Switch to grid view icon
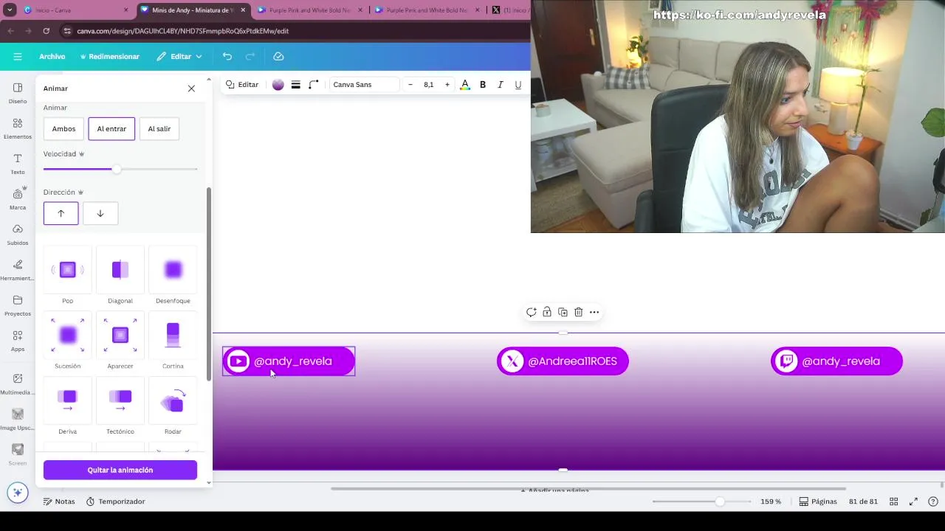This screenshot has height=531, width=945. point(894,502)
